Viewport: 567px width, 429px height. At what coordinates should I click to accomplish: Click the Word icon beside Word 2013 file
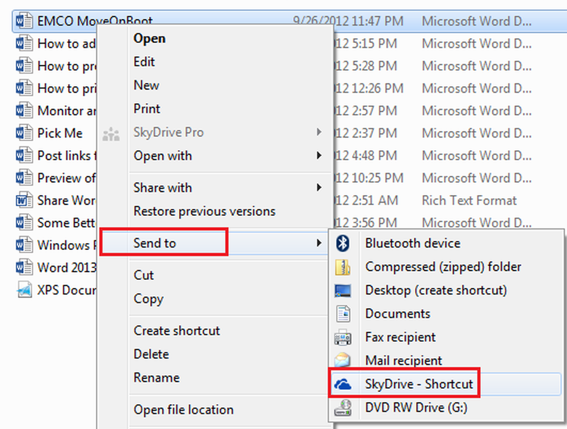[24, 267]
